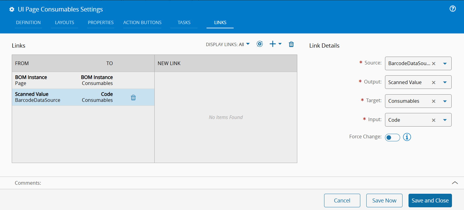Click the plus add link icon

[x=273, y=44]
